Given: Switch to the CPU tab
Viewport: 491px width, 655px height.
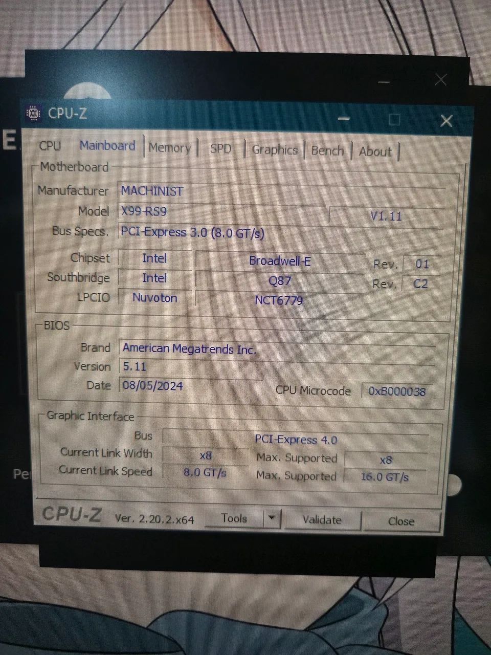Looking at the screenshot, I should (x=50, y=146).
